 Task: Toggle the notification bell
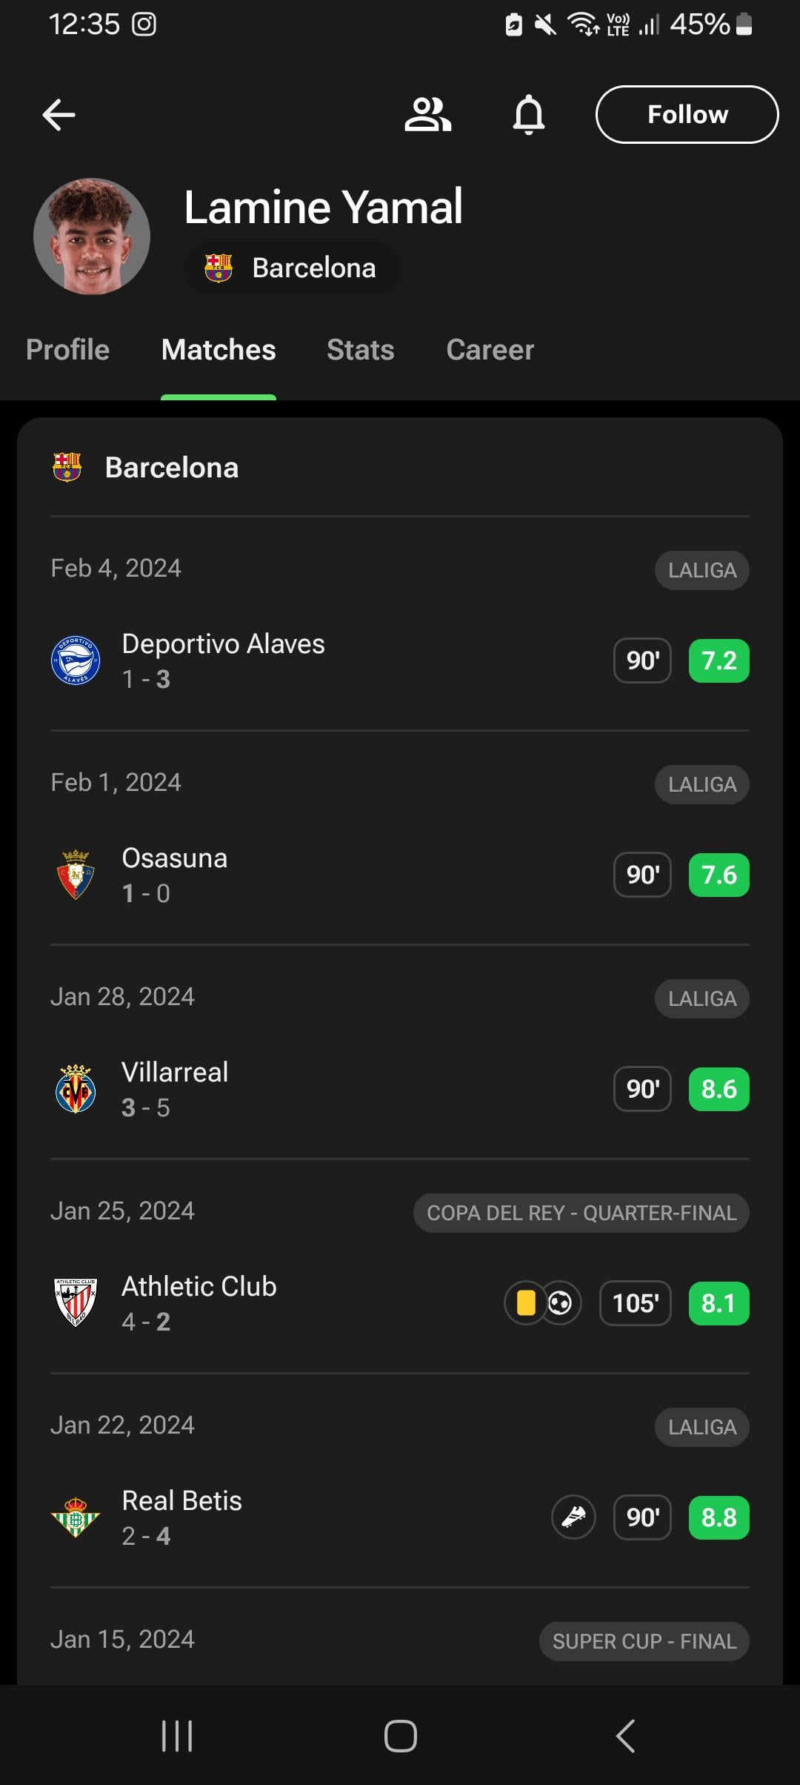(x=529, y=115)
